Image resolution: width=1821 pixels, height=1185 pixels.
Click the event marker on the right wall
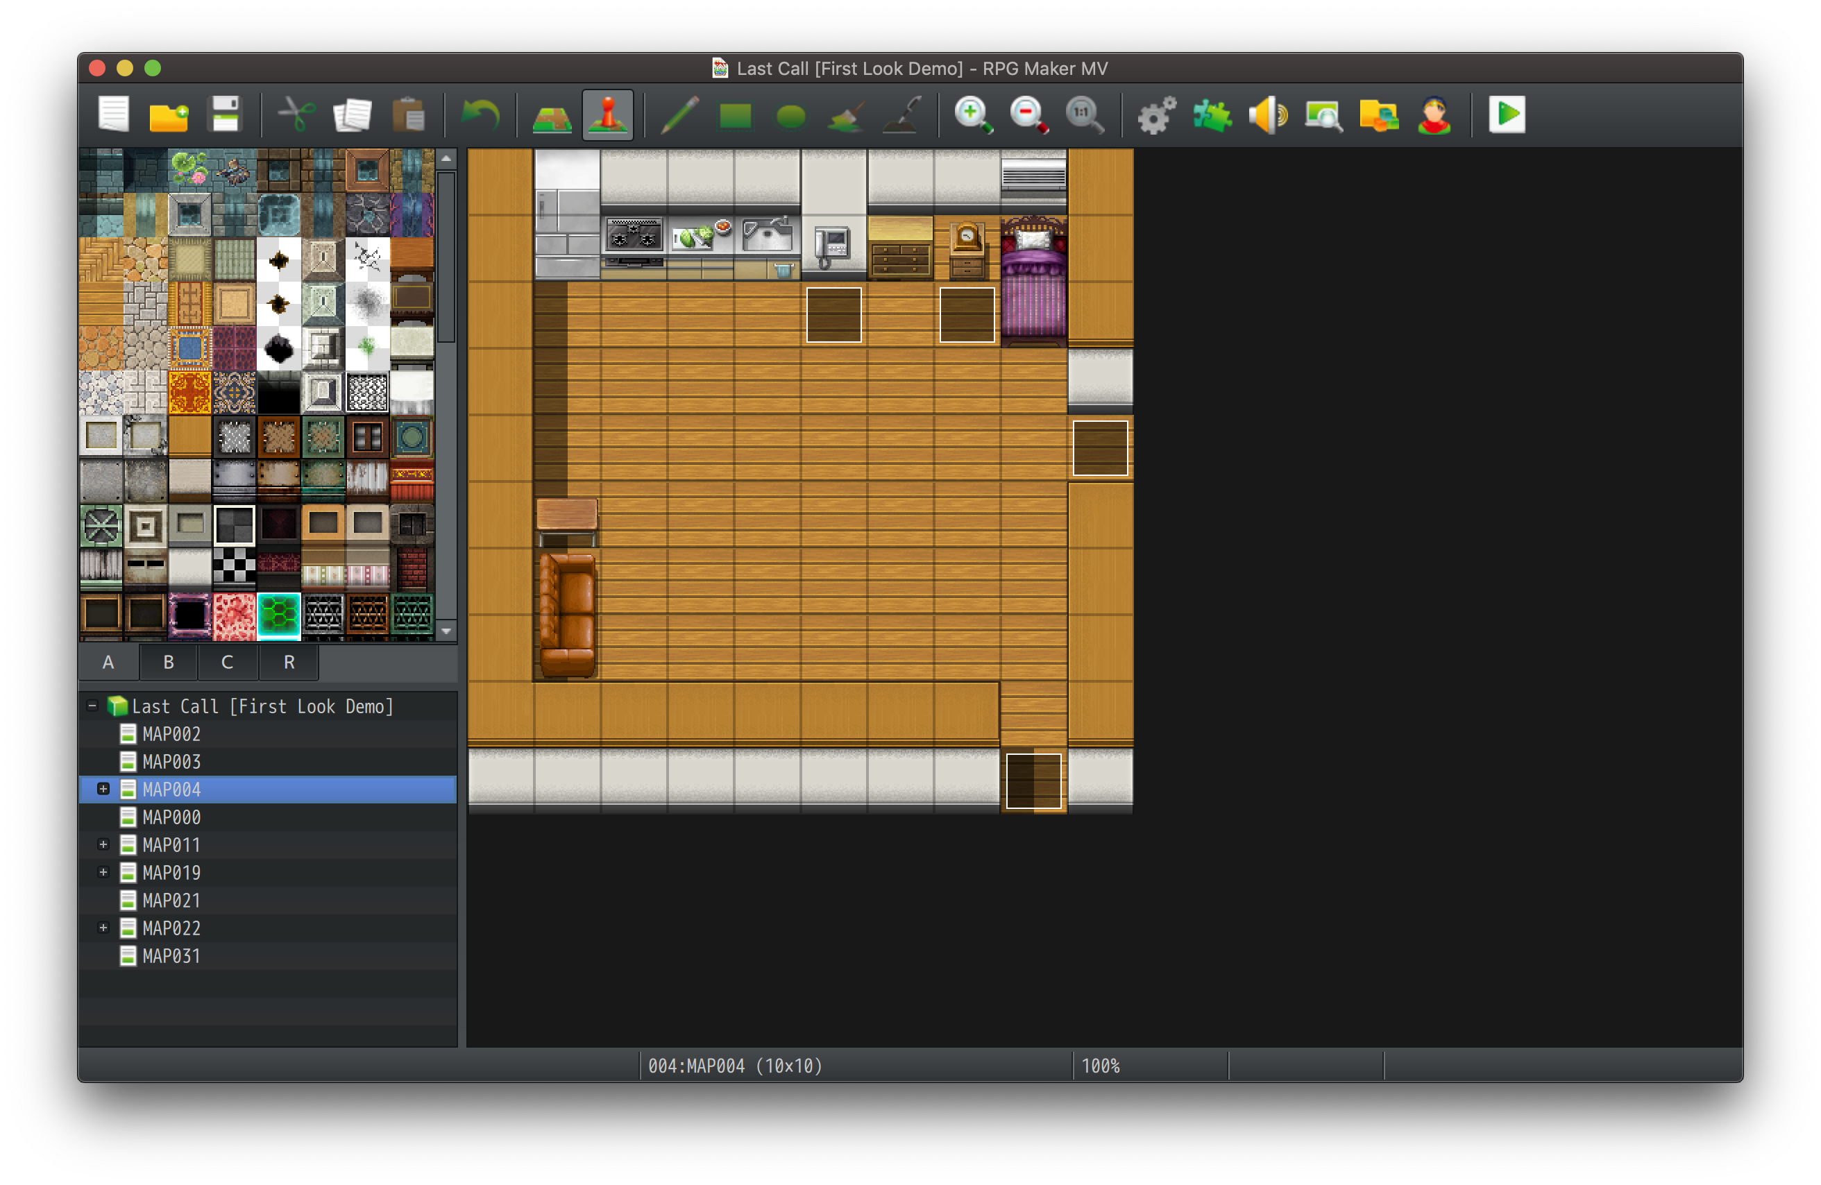coord(1100,448)
